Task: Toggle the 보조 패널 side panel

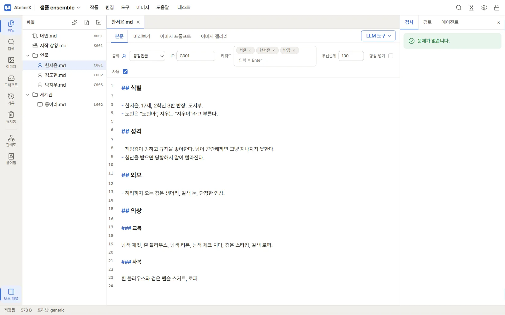Action: pos(11,295)
